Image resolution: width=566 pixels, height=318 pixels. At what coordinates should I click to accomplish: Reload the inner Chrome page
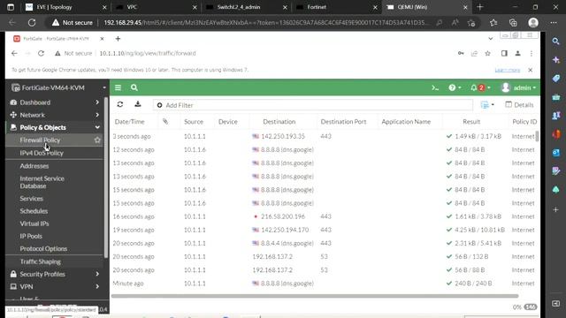pyautogui.click(x=41, y=53)
